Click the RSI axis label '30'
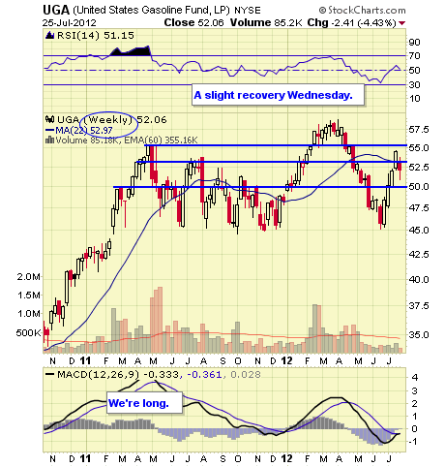This screenshot has height=467, width=445. pyautogui.click(x=414, y=84)
